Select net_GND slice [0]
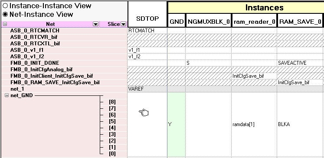 (112, 154)
